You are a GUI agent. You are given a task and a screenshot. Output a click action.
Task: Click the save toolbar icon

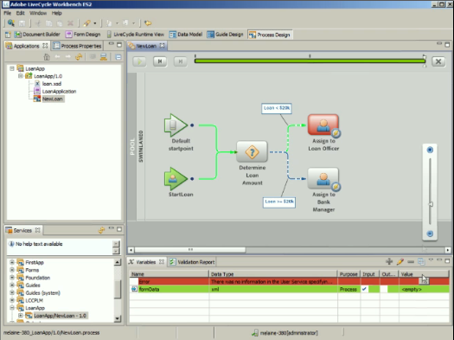[22, 23]
